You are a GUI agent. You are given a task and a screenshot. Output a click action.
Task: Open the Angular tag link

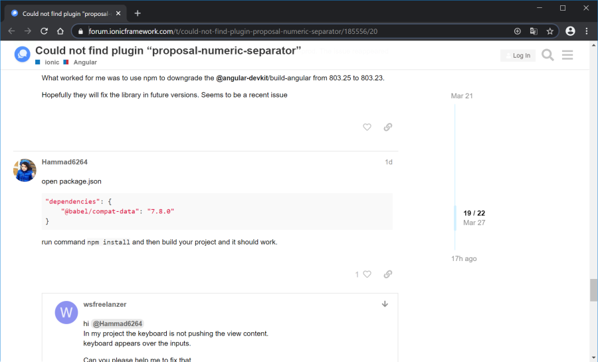click(84, 62)
